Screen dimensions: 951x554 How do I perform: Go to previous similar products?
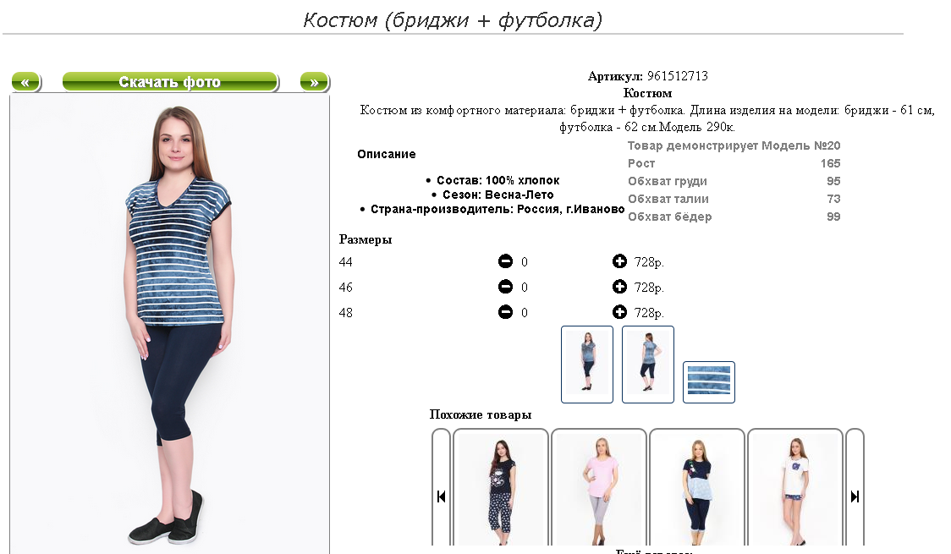[x=441, y=496]
